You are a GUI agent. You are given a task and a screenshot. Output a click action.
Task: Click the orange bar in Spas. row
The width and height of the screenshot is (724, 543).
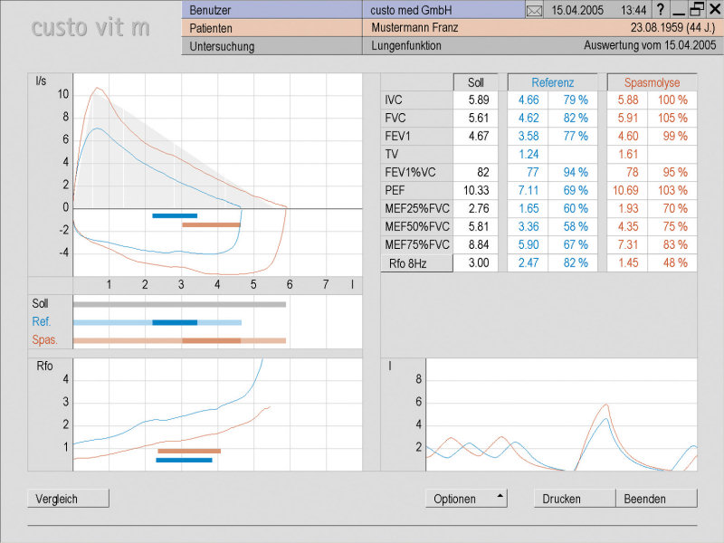coord(211,340)
